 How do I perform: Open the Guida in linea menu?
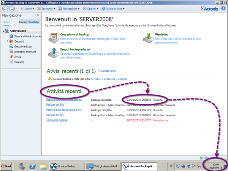point(113,9)
